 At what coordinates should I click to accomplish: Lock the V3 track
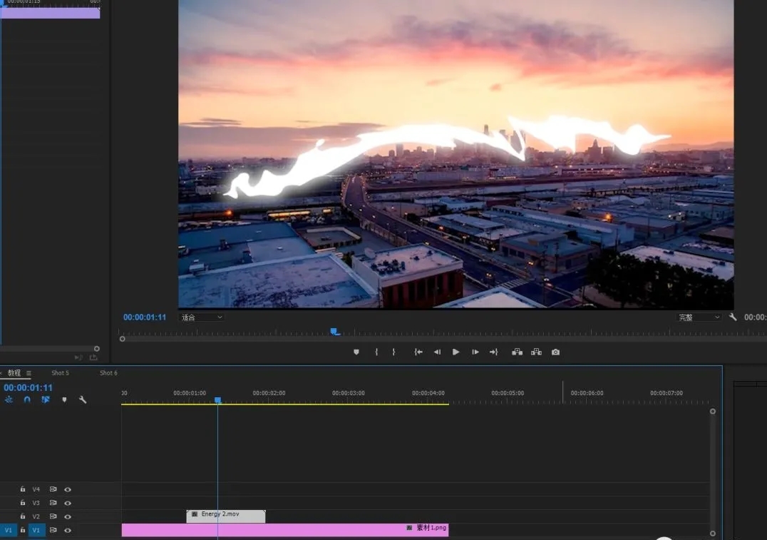pyautogui.click(x=23, y=503)
